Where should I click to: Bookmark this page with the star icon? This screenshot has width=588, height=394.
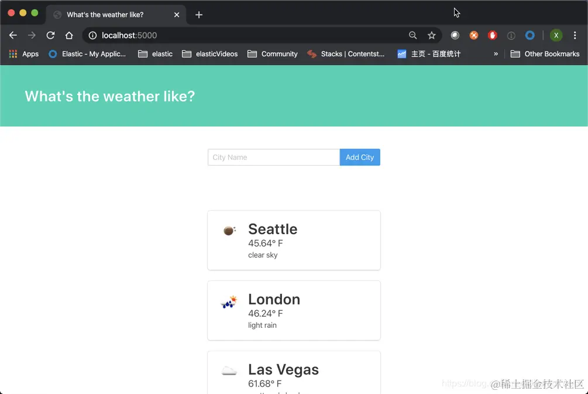[x=432, y=35]
